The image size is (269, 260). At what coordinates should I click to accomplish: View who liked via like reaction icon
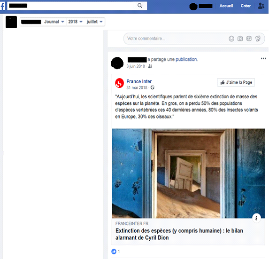[114, 252]
